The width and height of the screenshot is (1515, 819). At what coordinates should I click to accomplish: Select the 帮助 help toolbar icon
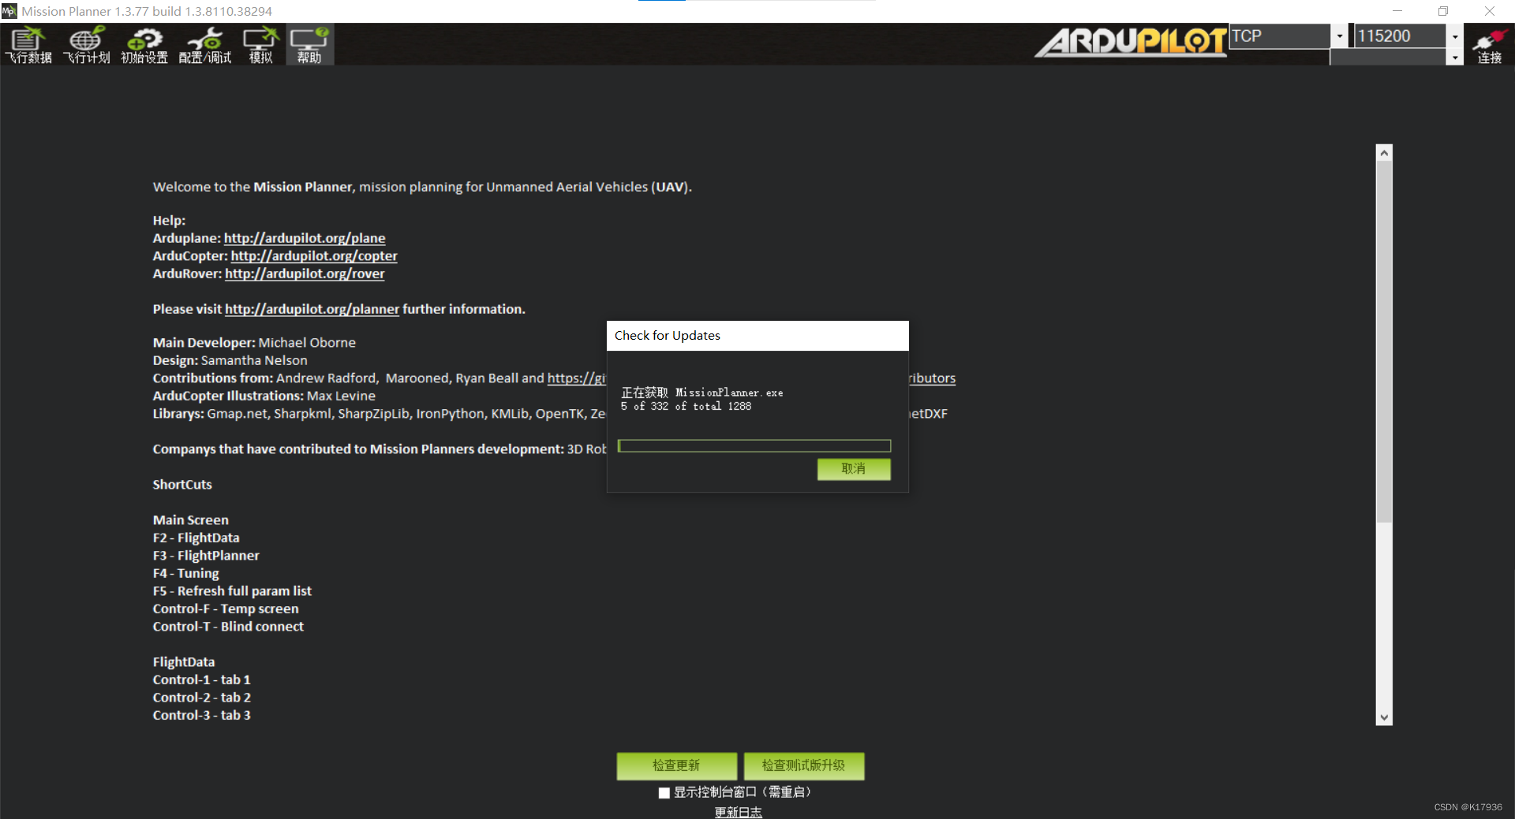point(309,45)
